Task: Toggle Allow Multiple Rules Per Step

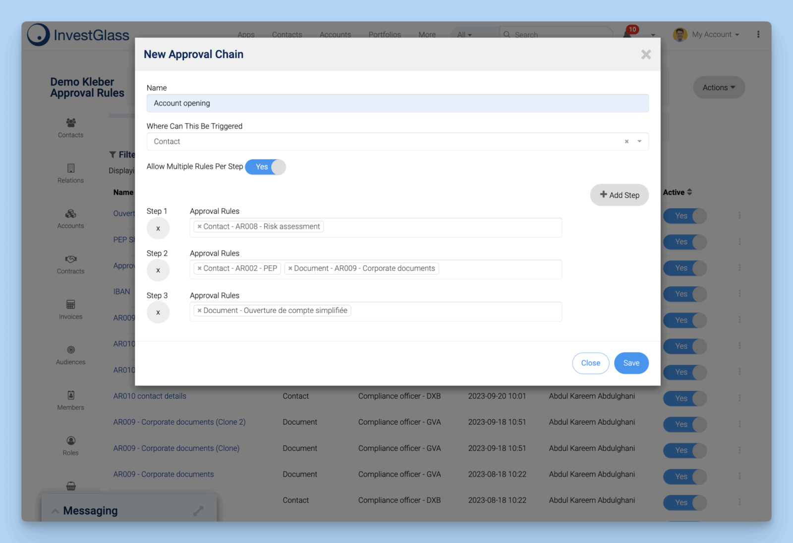Action: (x=265, y=167)
